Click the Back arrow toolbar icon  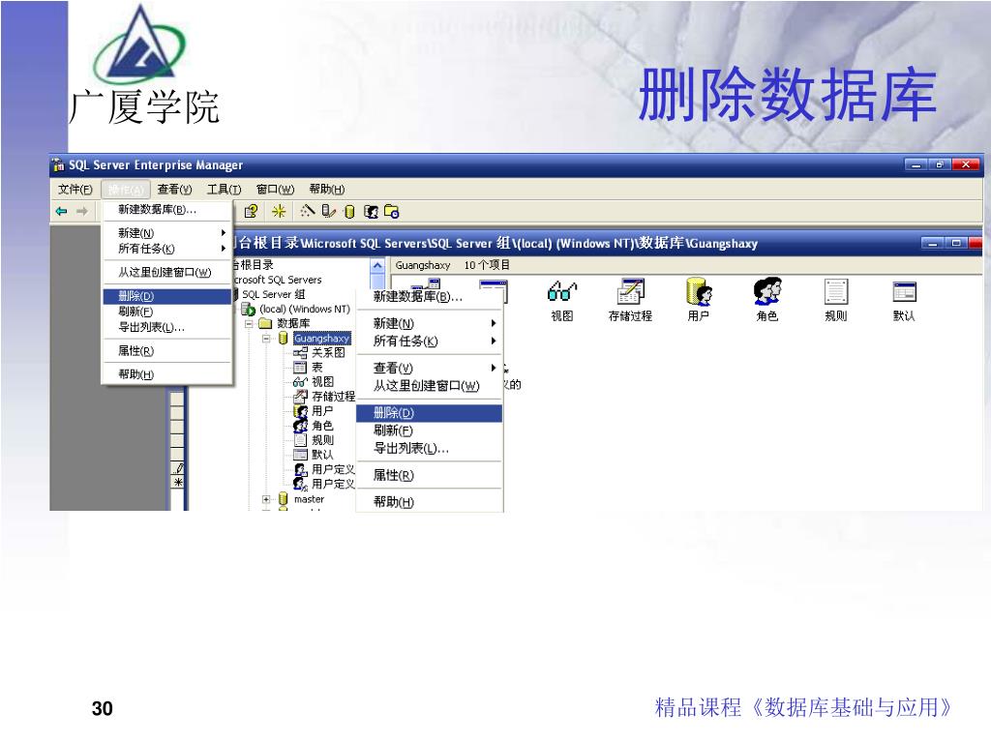click(61, 211)
